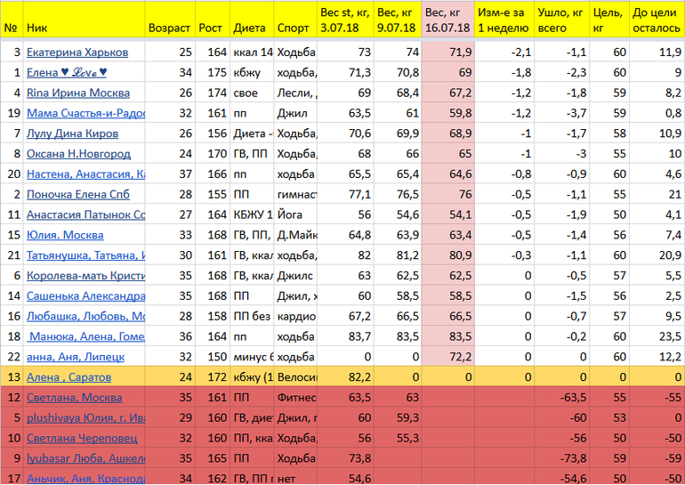Click the Диета column header
The width and height of the screenshot is (685, 485).
(250, 28)
